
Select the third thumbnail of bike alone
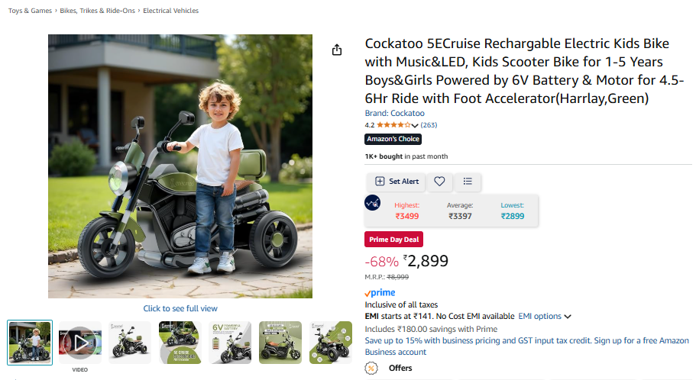pos(130,341)
